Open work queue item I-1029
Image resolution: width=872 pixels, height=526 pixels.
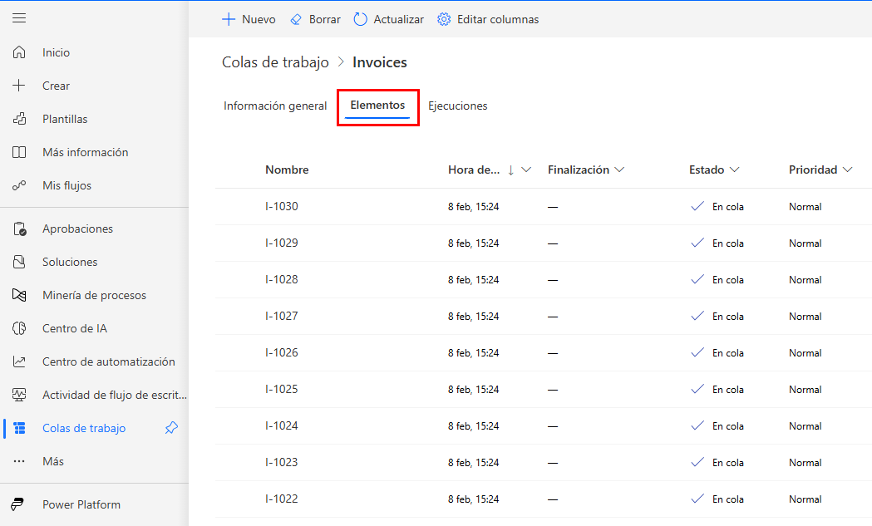click(282, 243)
